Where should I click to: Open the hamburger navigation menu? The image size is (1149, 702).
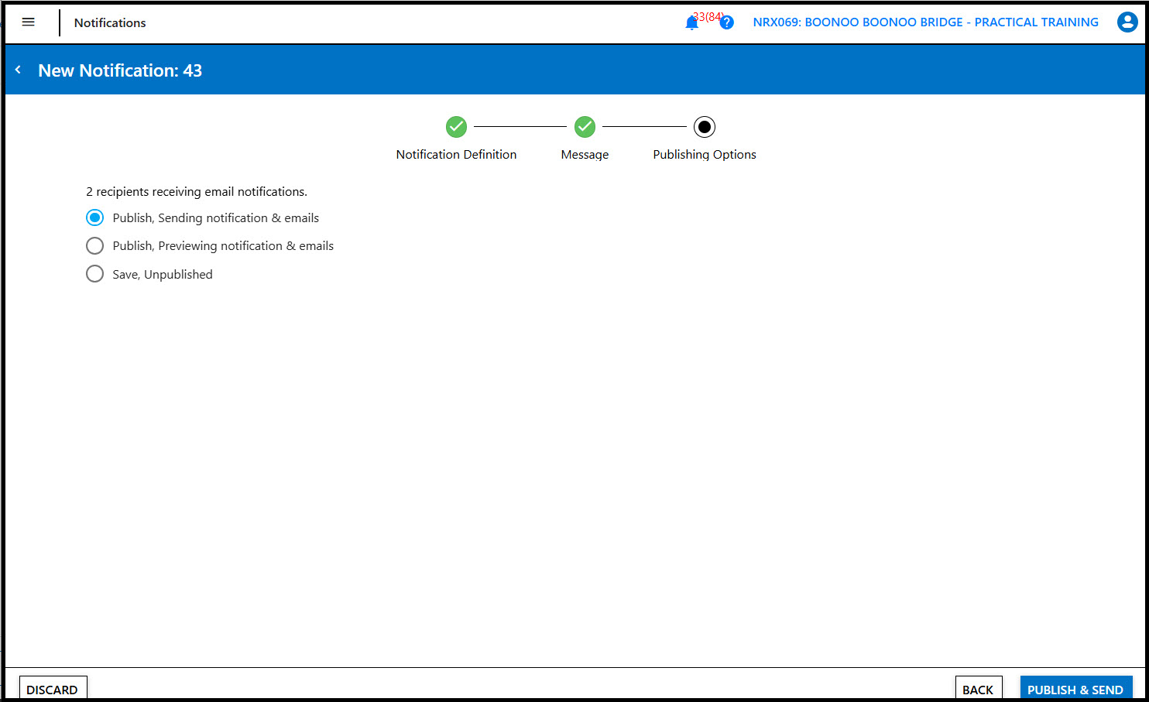click(x=29, y=22)
